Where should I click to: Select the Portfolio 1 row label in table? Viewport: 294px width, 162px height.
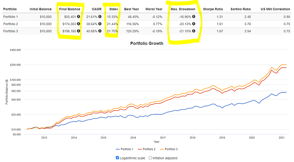pyautogui.click(x=11, y=17)
